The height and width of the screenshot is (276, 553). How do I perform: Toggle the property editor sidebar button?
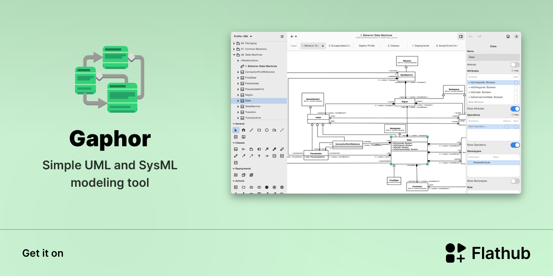(x=460, y=36)
